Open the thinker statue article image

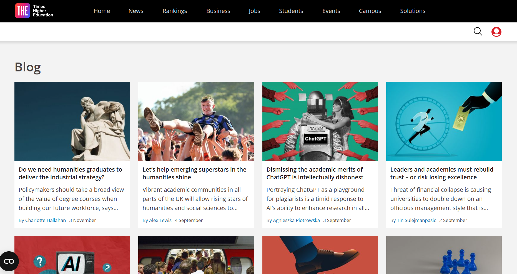[x=72, y=121]
